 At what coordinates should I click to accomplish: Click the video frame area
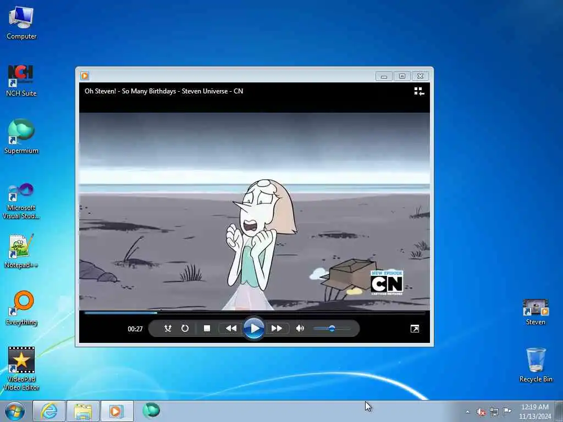click(x=254, y=212)
